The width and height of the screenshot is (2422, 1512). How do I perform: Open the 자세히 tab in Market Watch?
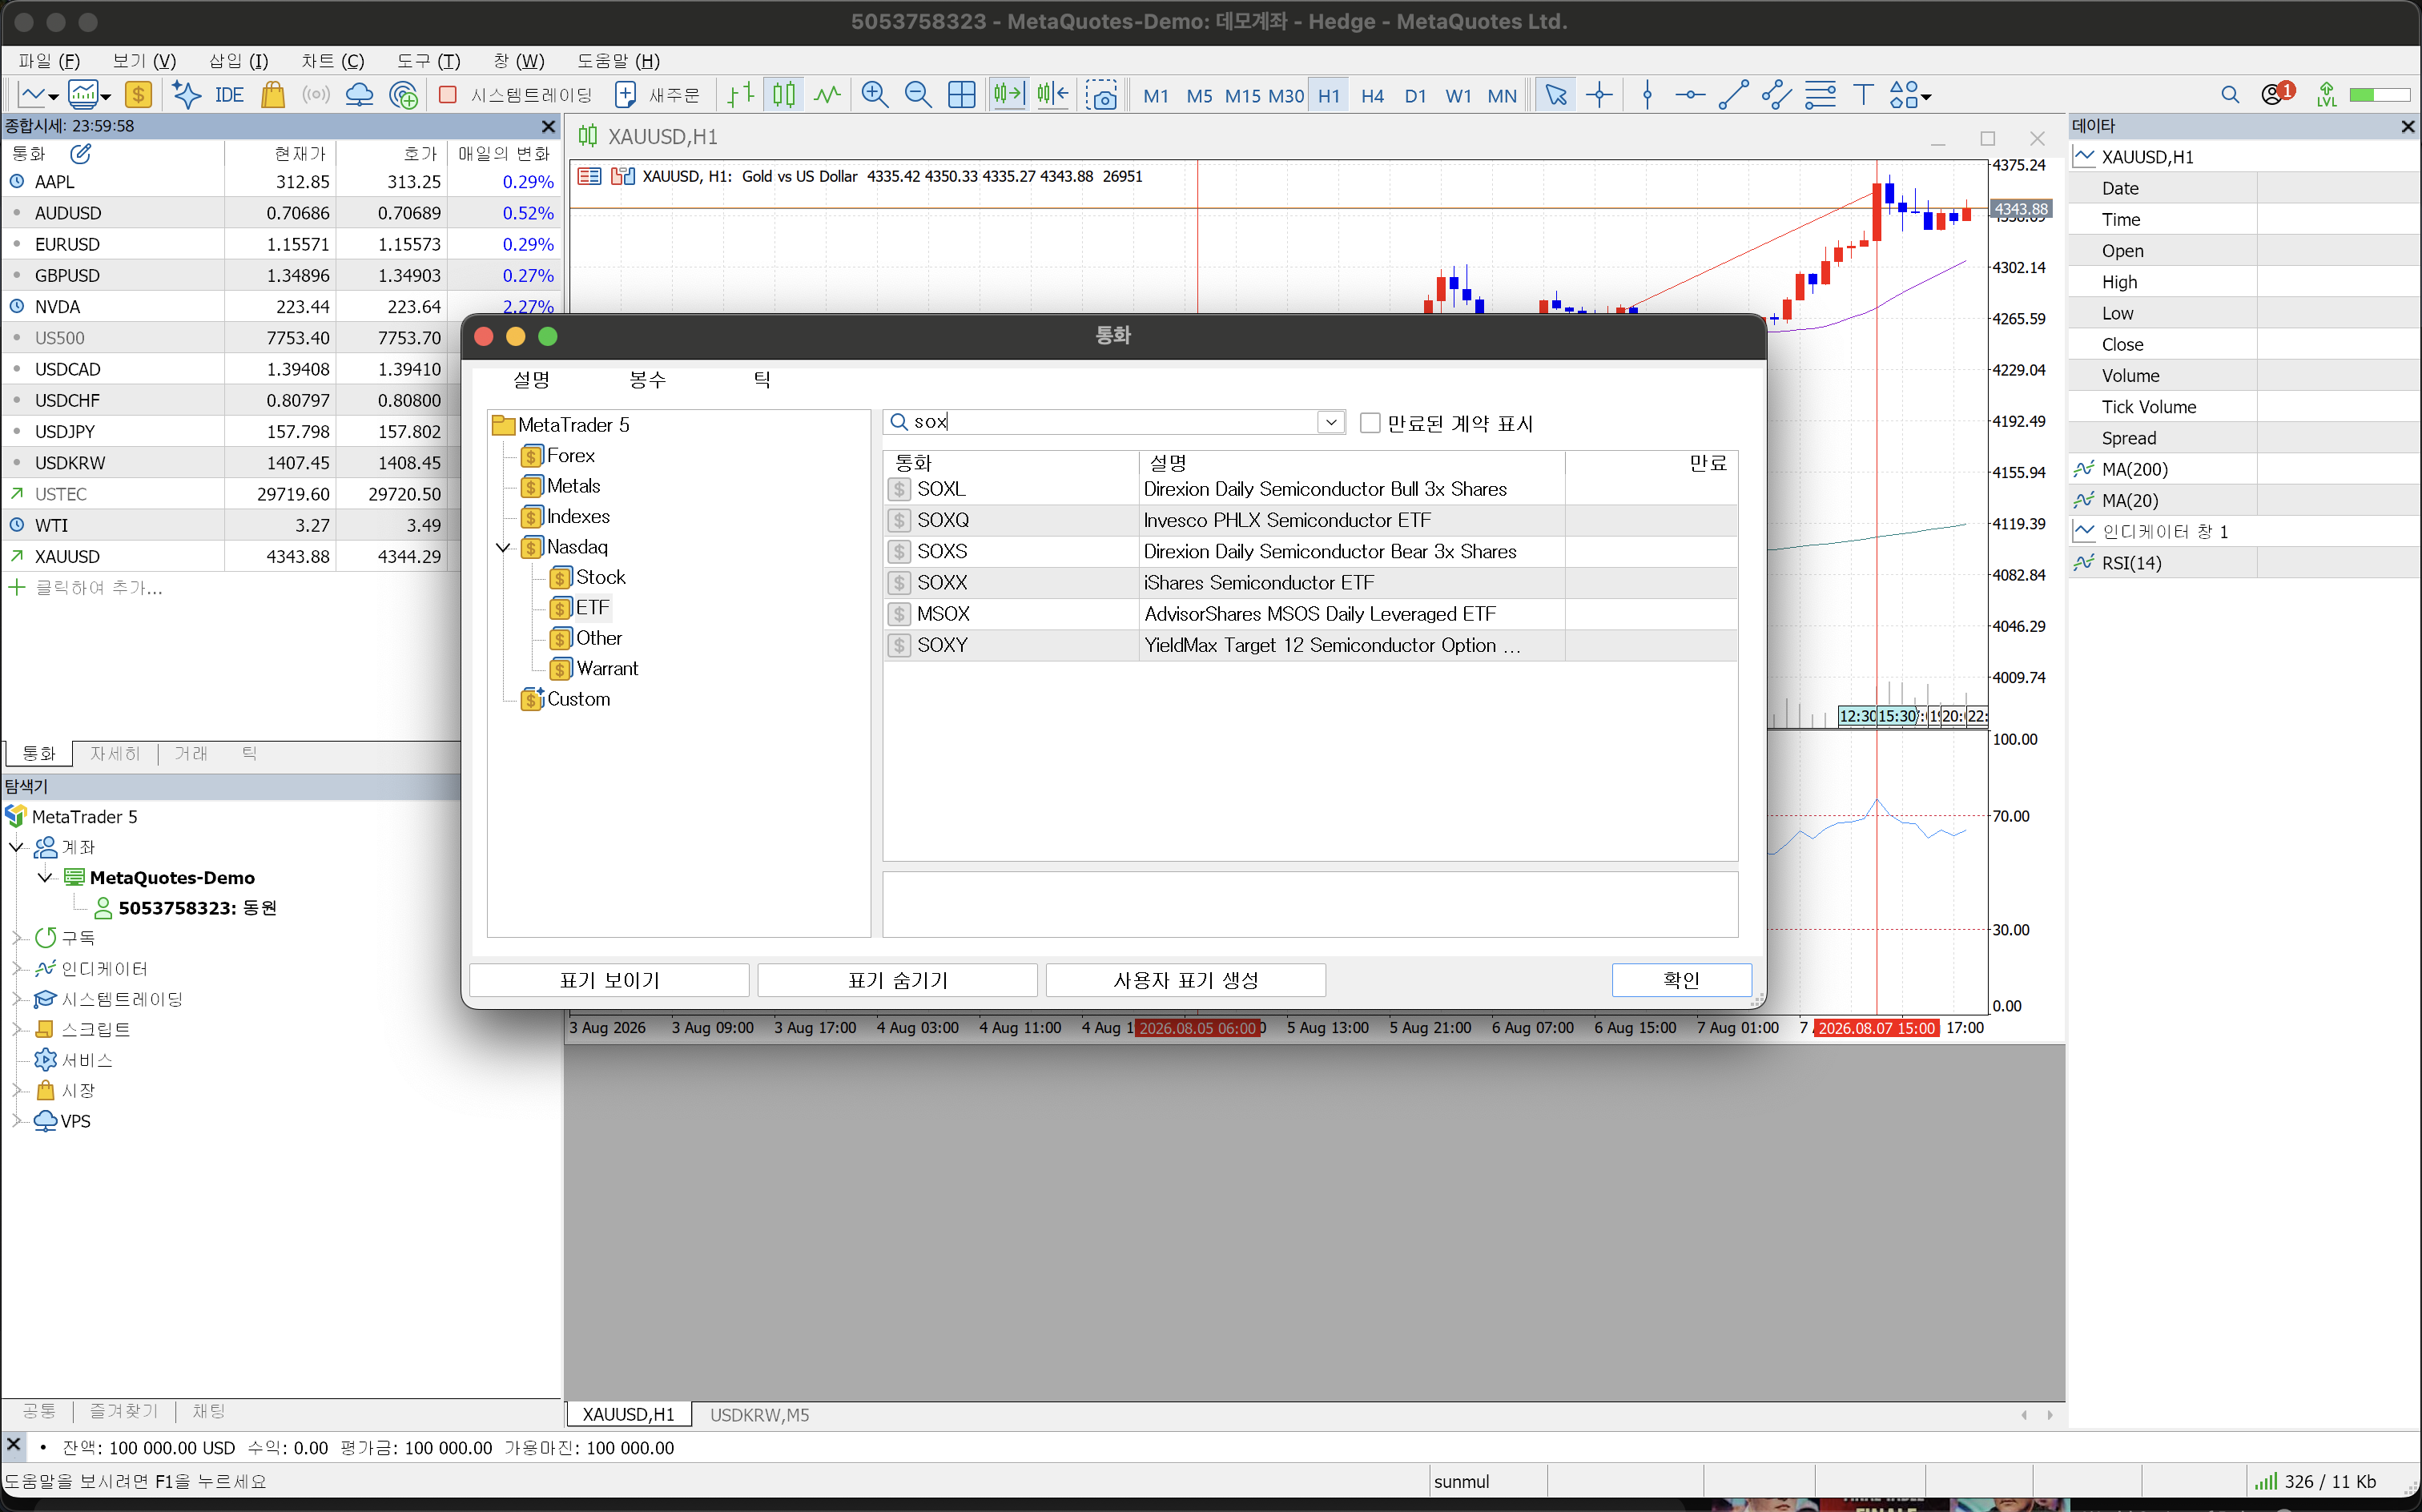115,754
